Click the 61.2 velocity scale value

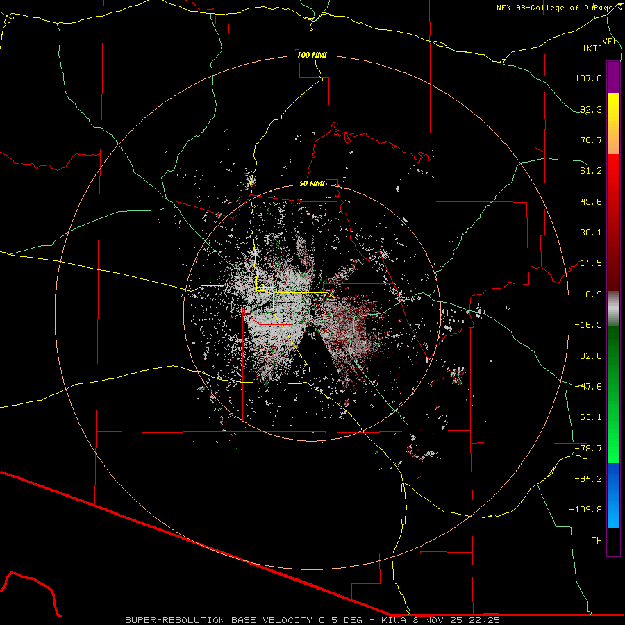pos(591,171)
